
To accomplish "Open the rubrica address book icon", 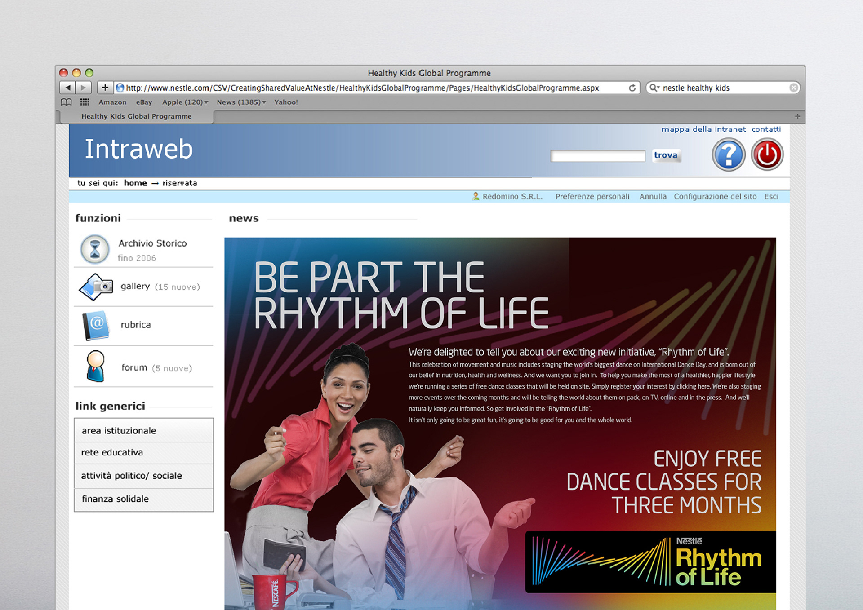I will point(96,325).
